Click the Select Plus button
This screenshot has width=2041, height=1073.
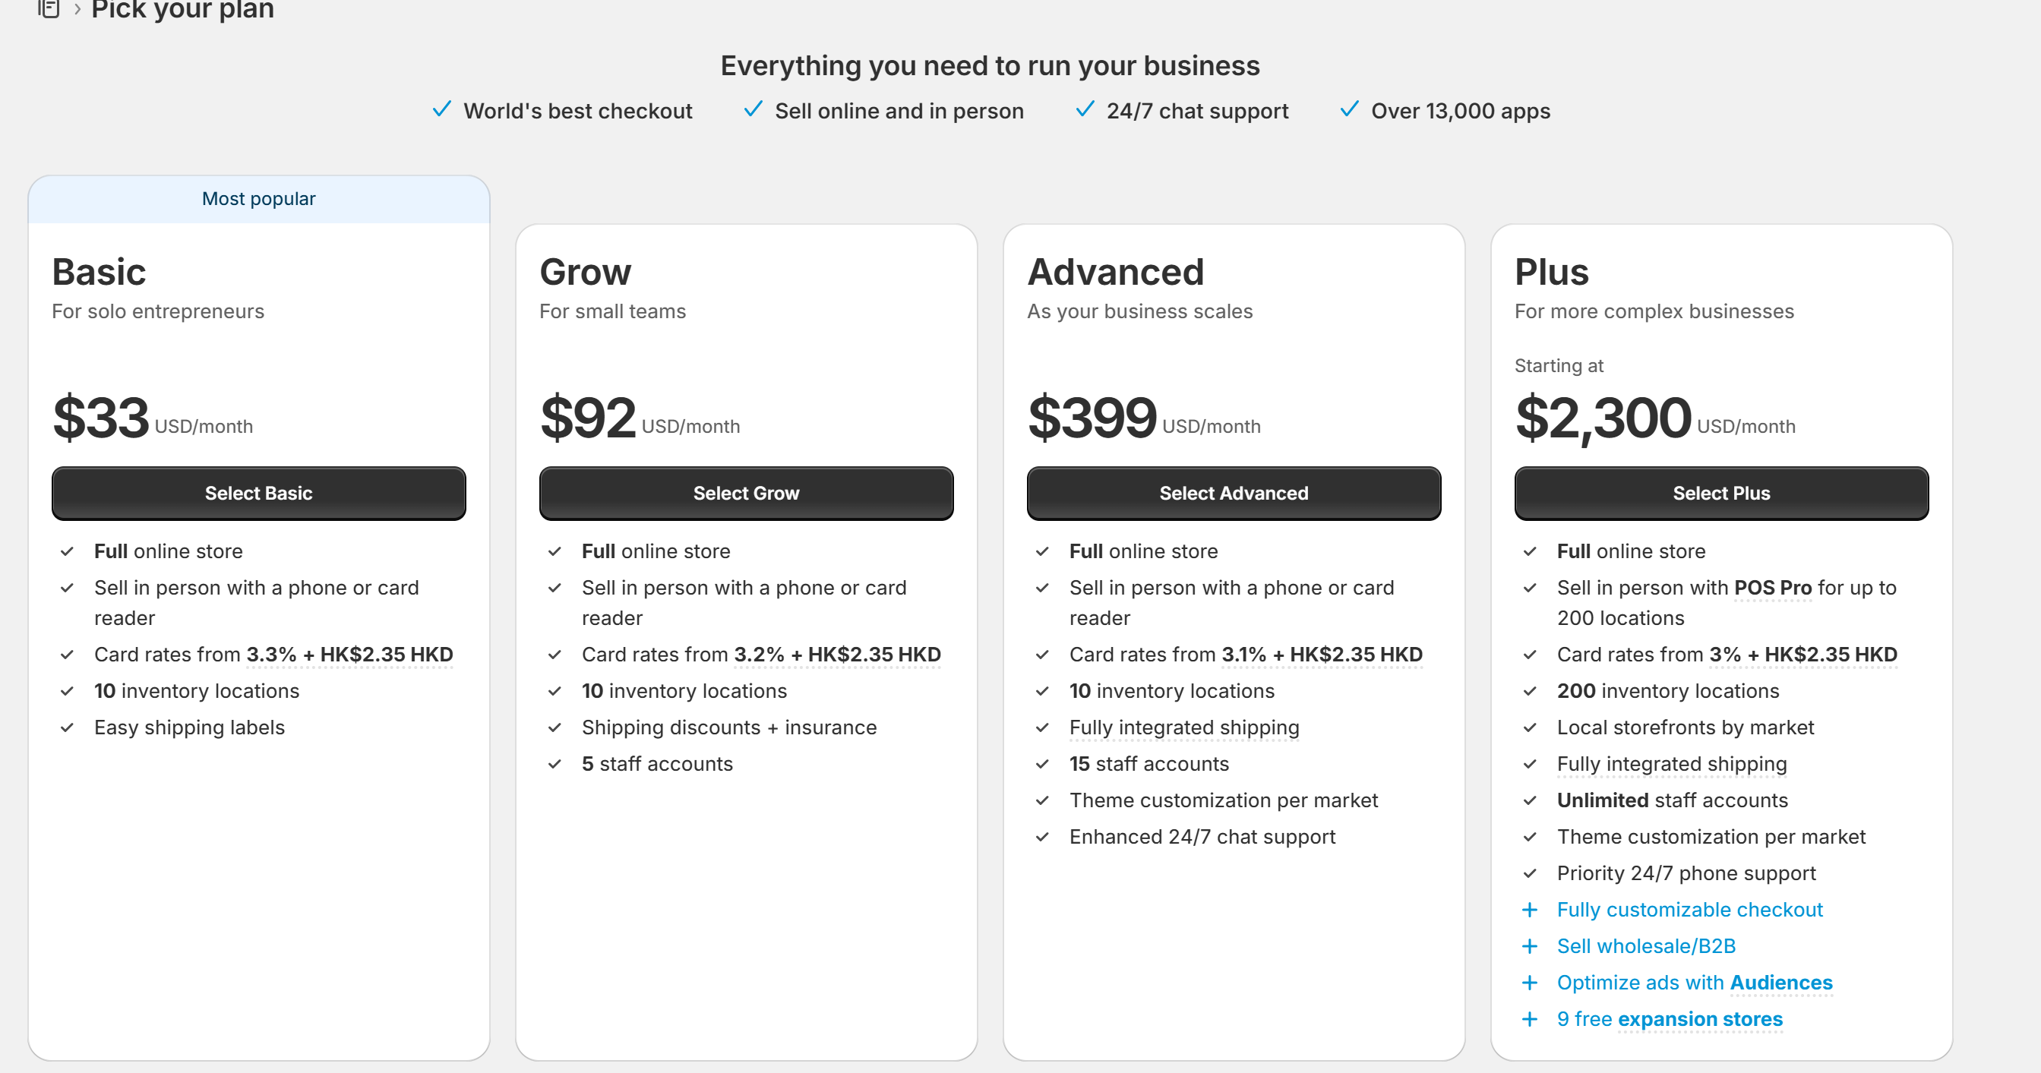[1721, 494]
